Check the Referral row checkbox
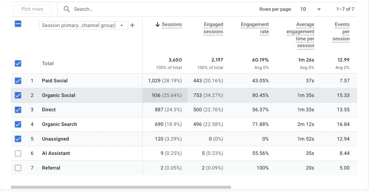The width and height of the screenshot is (369, 192). click(x=18, y=168)
